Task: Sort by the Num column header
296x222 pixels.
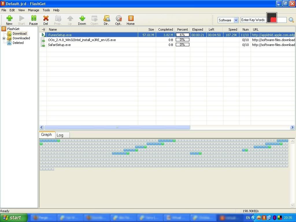Action: coord(245,29)
